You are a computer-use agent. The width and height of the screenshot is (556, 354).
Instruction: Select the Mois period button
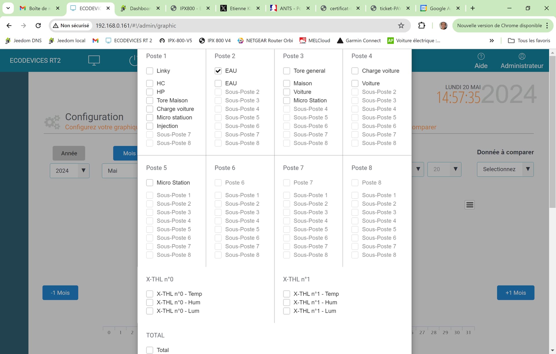[125, 153]
